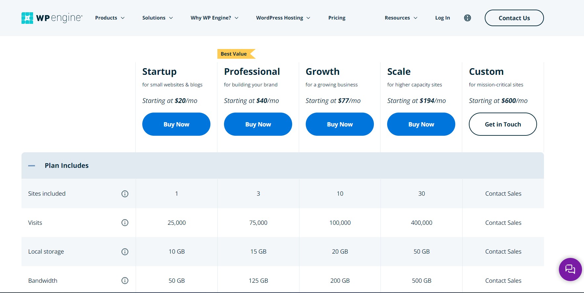This screenshot has height=293, width=584.
Task: Go to the Pricing page
Action: click(x=337, y=18)
